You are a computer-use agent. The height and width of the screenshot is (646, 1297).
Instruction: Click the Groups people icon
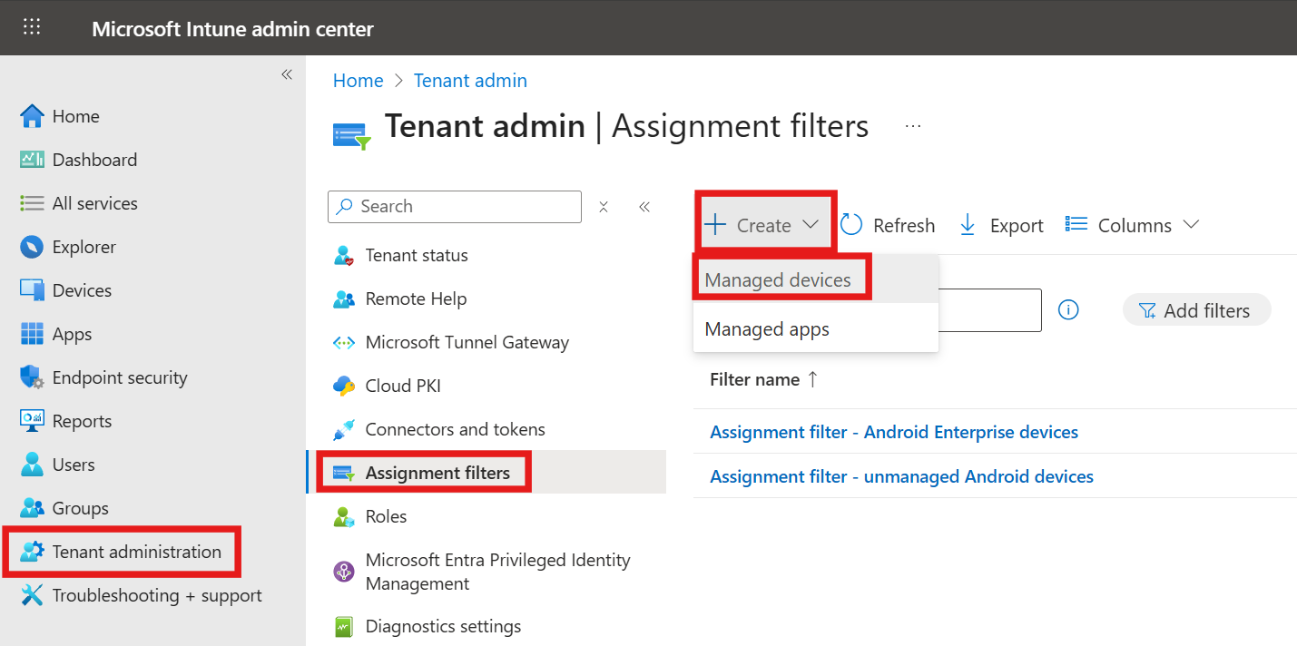point(32,508)
